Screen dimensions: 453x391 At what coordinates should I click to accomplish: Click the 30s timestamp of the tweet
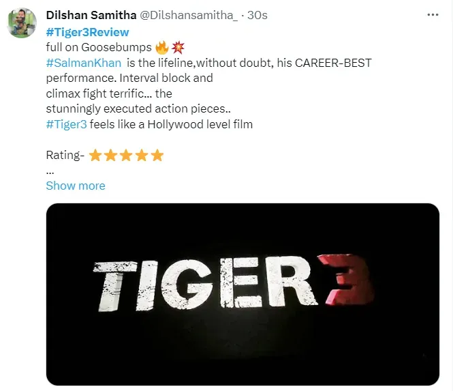[257, 15]
